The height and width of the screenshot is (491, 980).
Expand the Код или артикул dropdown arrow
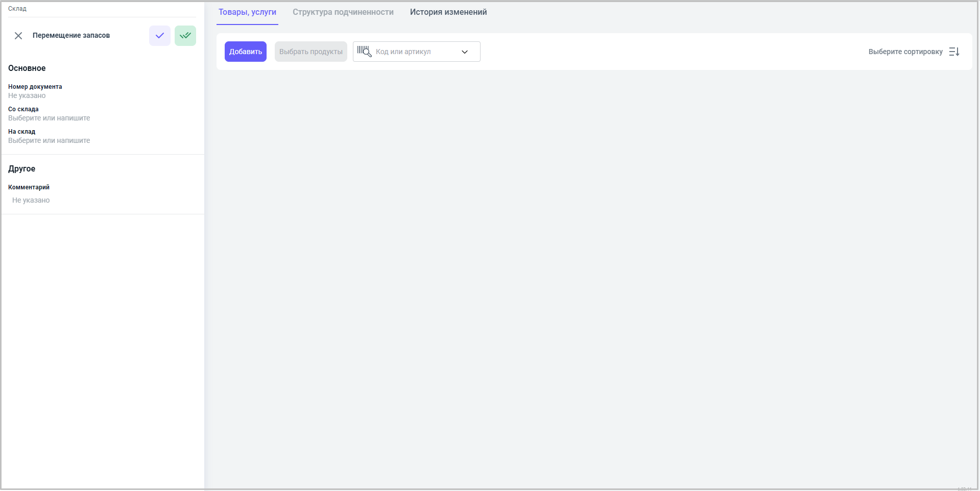coord(465,52)
